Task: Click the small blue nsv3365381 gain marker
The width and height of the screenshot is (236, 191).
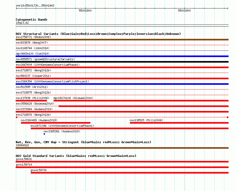Action: point(44,134)
